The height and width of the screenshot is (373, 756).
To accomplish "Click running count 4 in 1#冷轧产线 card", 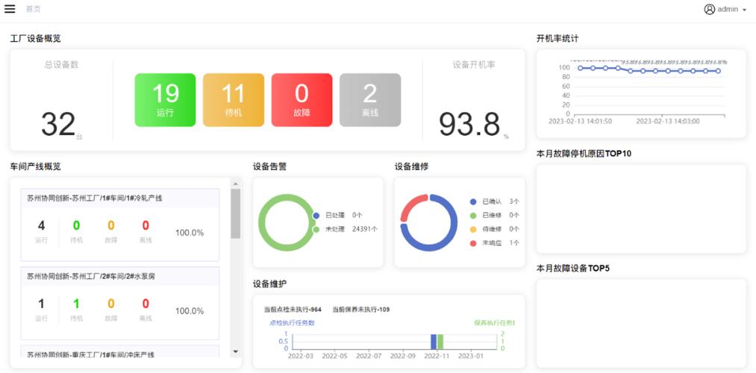I will [x=42, y=225].
